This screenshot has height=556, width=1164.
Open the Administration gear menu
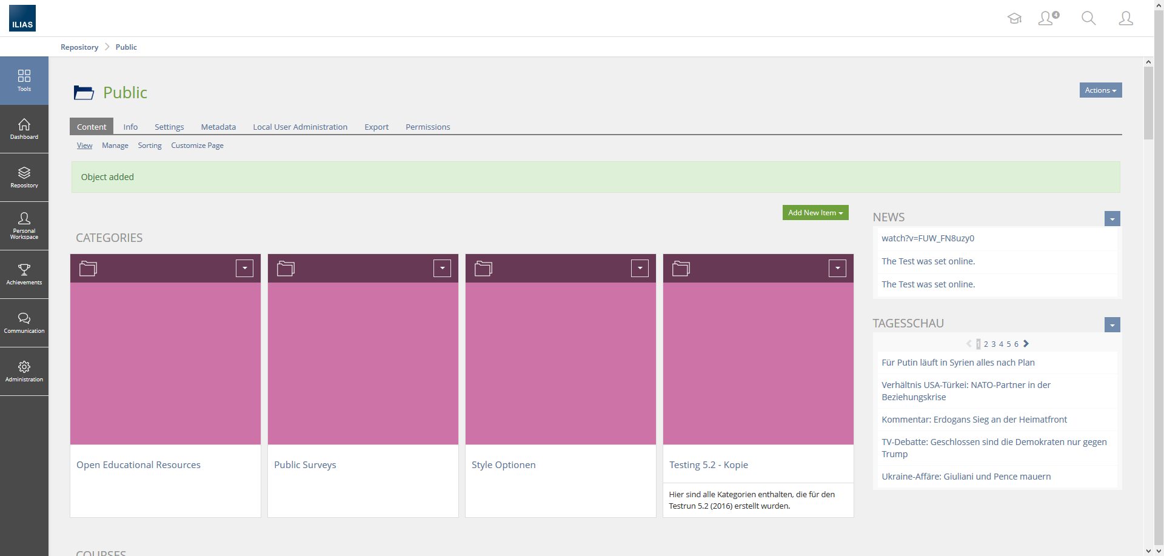click(24, 371)
